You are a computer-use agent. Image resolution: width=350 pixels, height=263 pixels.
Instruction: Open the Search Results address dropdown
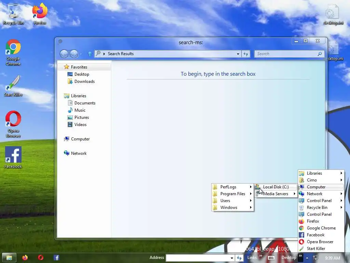coord(238,54)
